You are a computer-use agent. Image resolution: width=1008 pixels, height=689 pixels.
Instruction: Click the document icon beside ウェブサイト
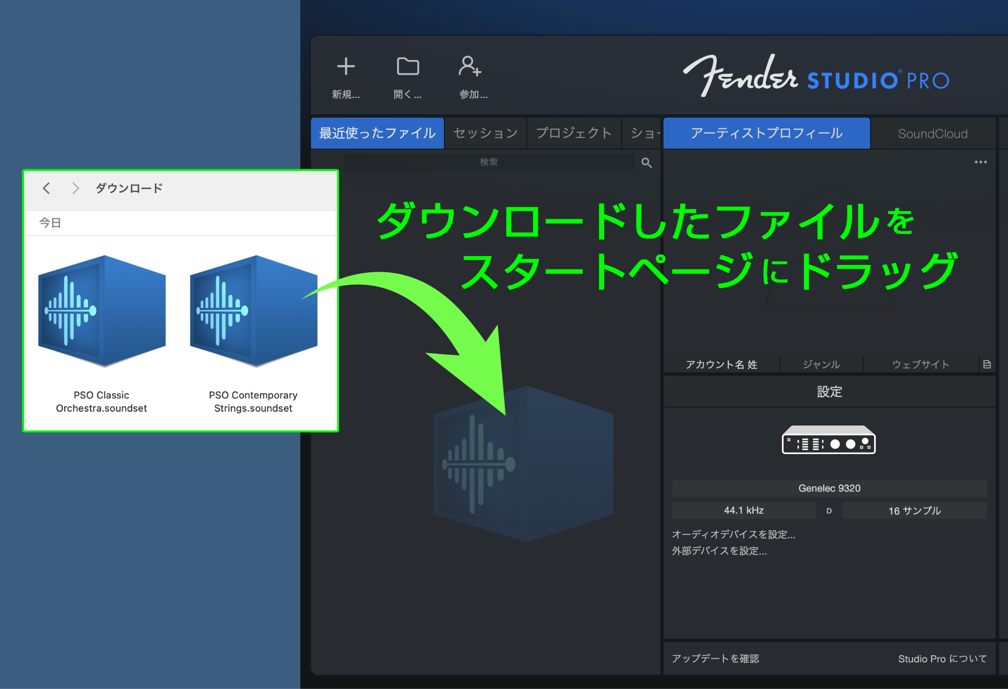click(x=987, y=364)
